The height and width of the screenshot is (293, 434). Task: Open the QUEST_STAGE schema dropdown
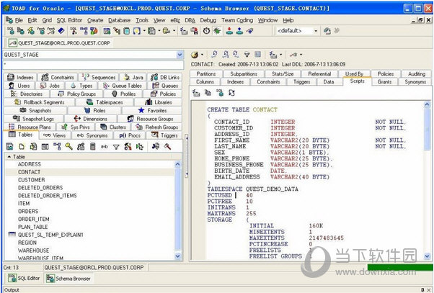[x=180, y=55]
